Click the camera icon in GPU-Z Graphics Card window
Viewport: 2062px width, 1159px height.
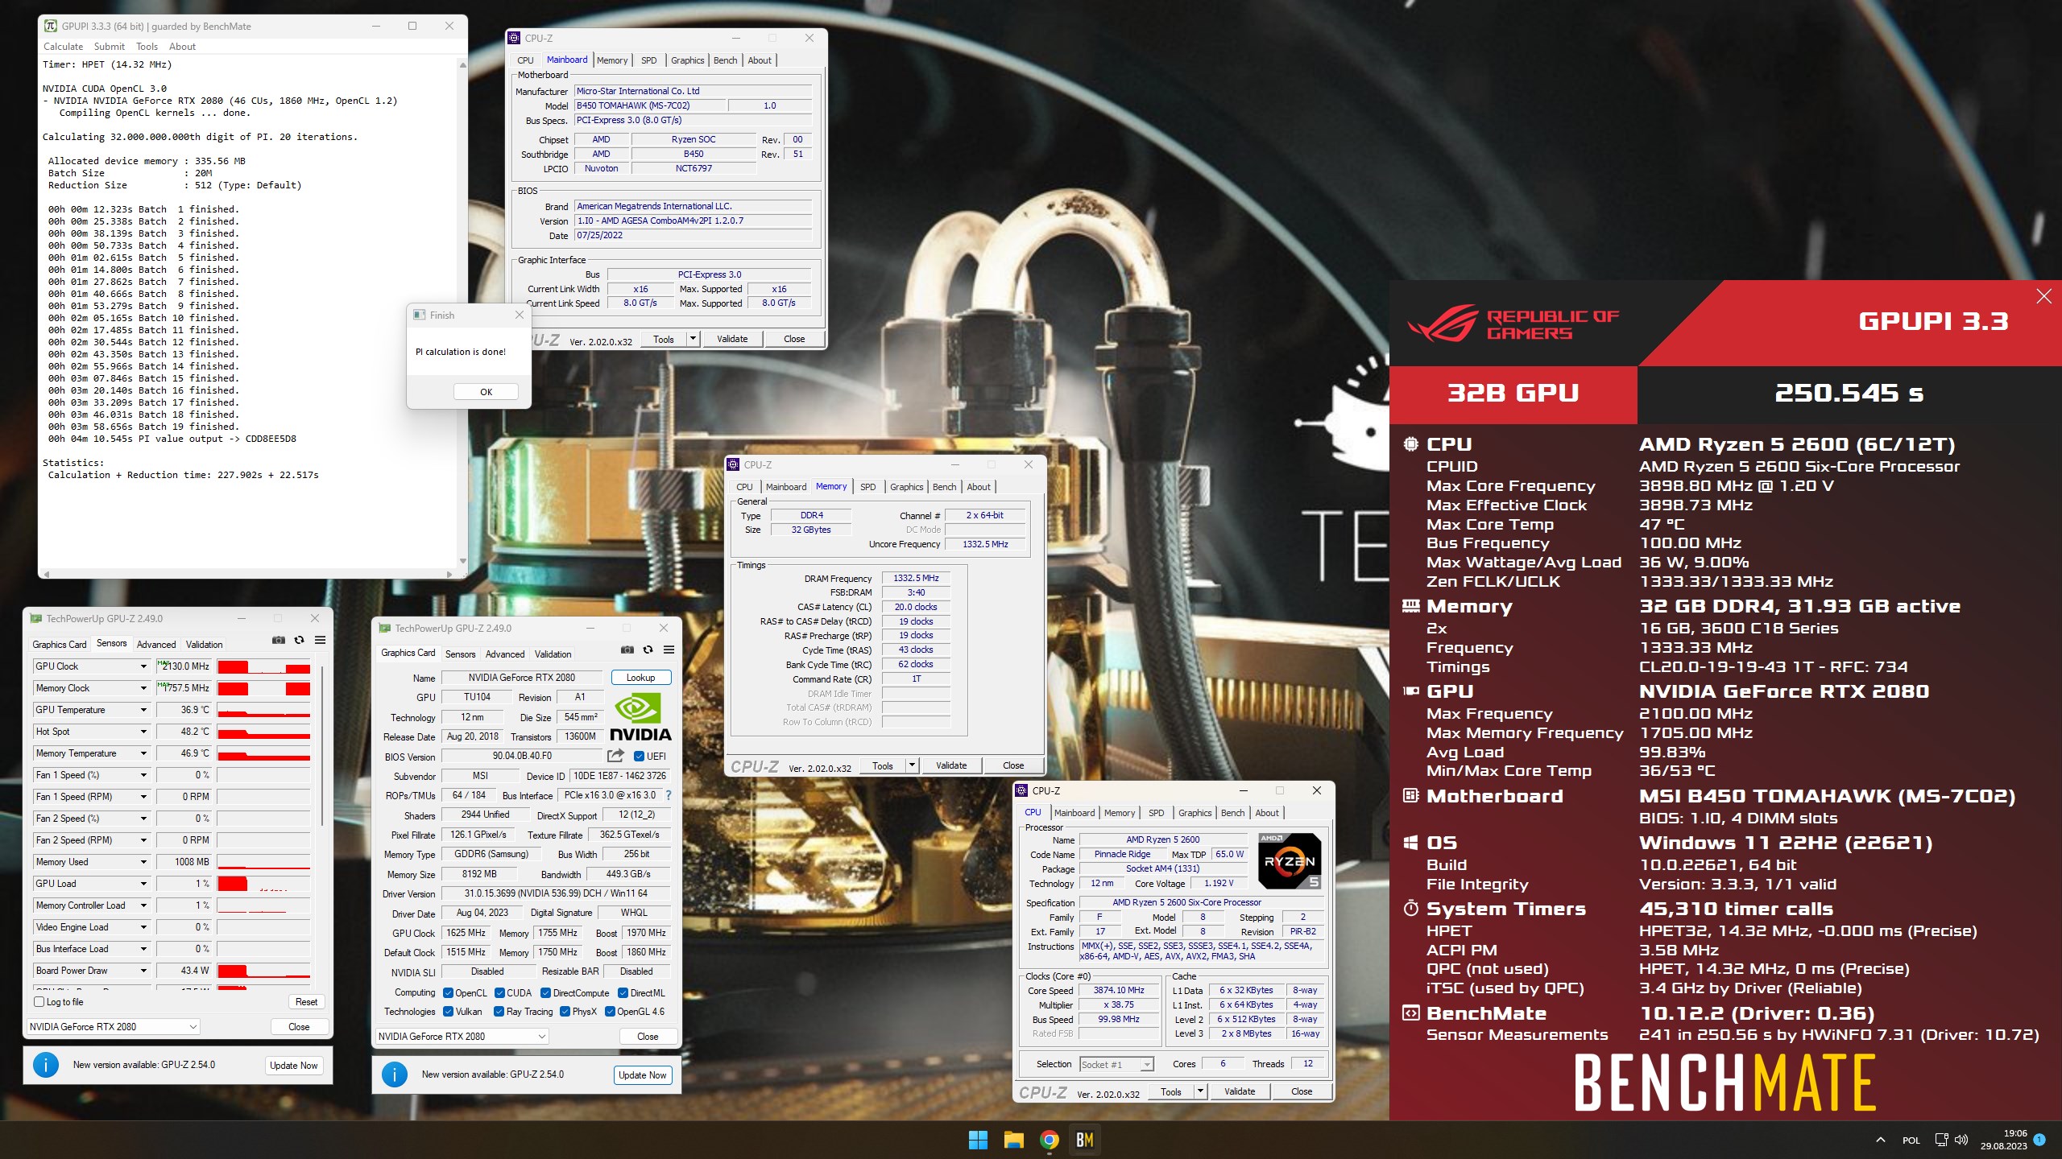[x=627, y=650]
